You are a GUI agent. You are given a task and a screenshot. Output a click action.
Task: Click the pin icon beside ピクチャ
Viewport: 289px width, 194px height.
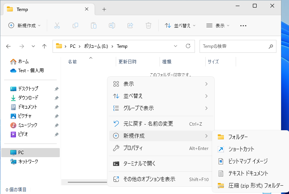[x=57, y=116]
